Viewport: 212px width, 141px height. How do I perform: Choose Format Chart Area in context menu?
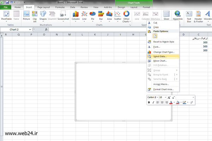pos(163,89)
